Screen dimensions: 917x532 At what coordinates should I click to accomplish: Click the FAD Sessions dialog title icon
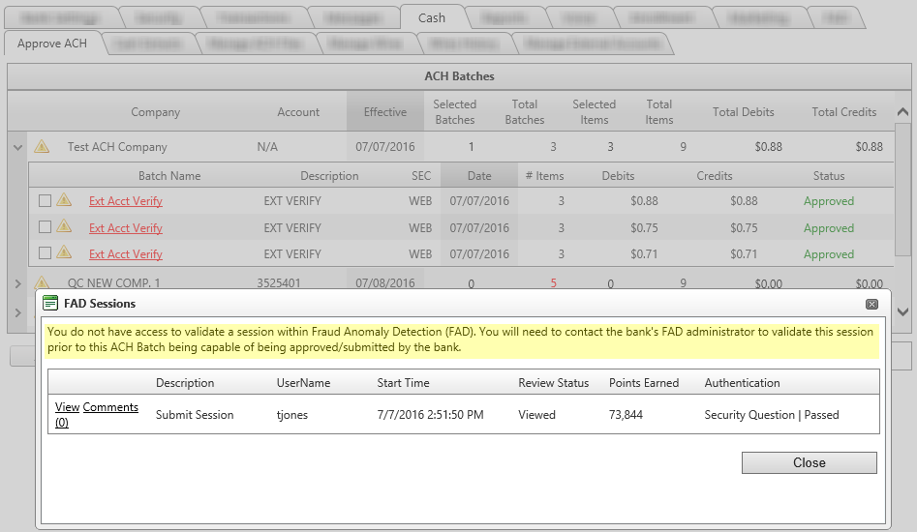51,304
